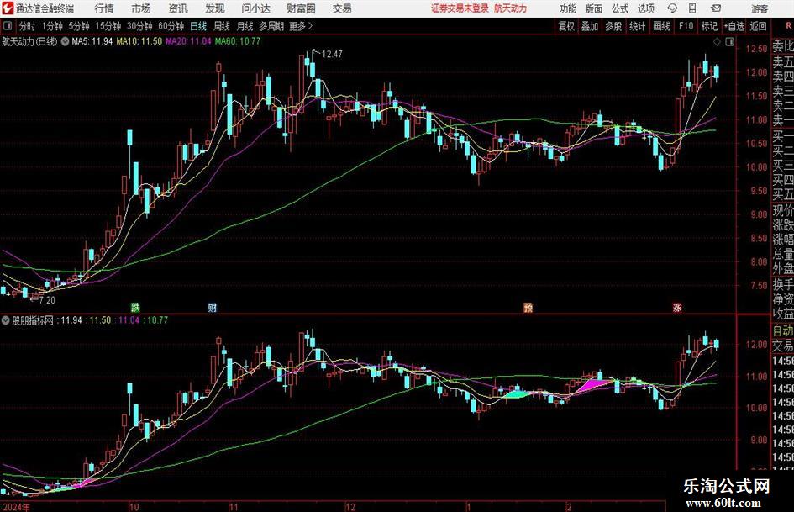Open the 资讯 menu

[178, 8]
